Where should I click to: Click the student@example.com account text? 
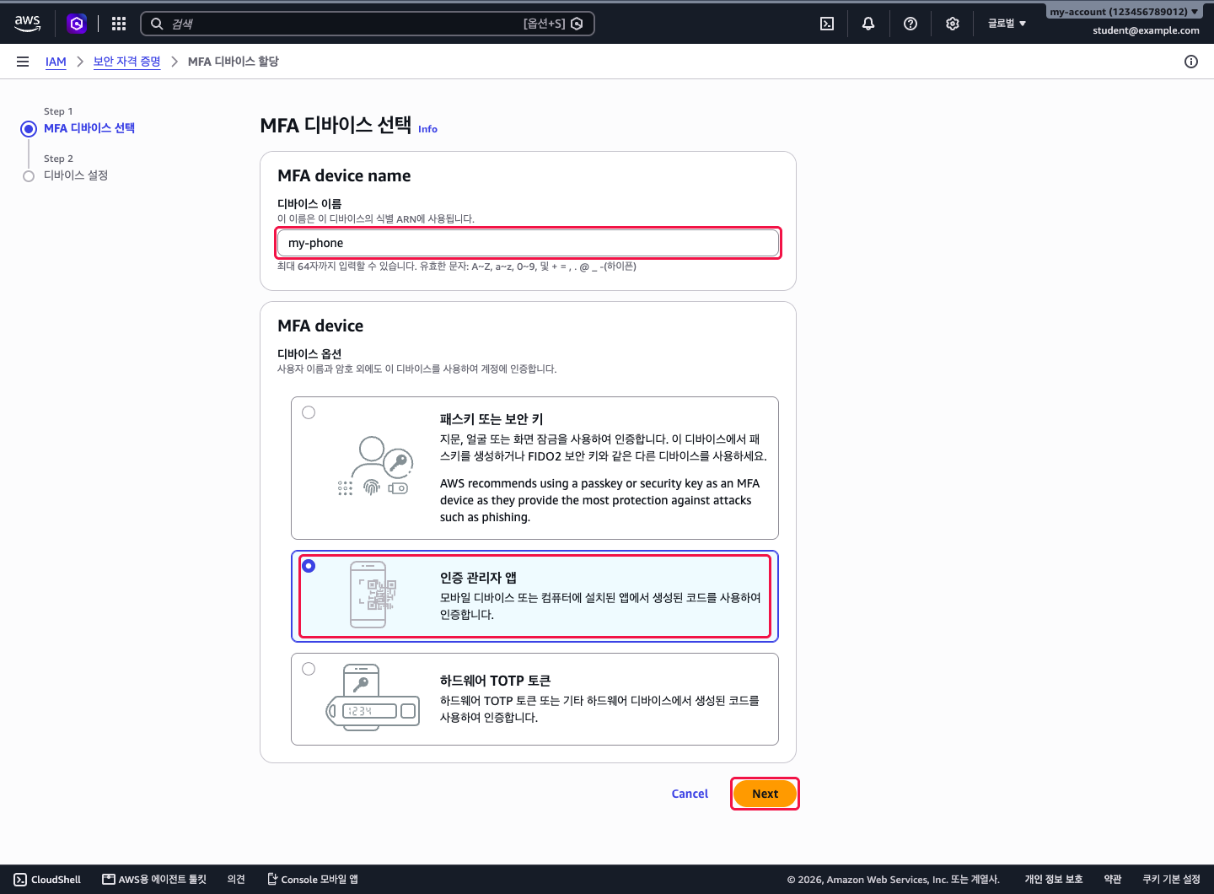pos(1146,30)
